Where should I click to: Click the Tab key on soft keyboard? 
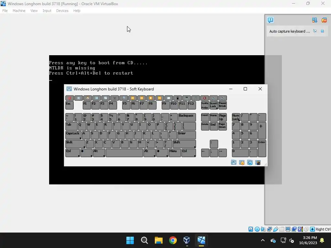(71, 126)
